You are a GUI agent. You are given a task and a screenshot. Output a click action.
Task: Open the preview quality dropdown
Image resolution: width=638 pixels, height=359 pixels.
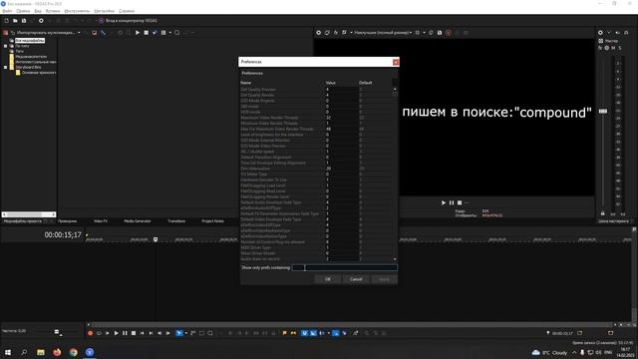383,33
